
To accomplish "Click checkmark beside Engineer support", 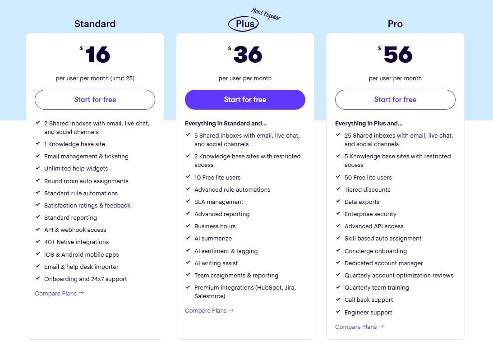I will click(x=338, y=312).
